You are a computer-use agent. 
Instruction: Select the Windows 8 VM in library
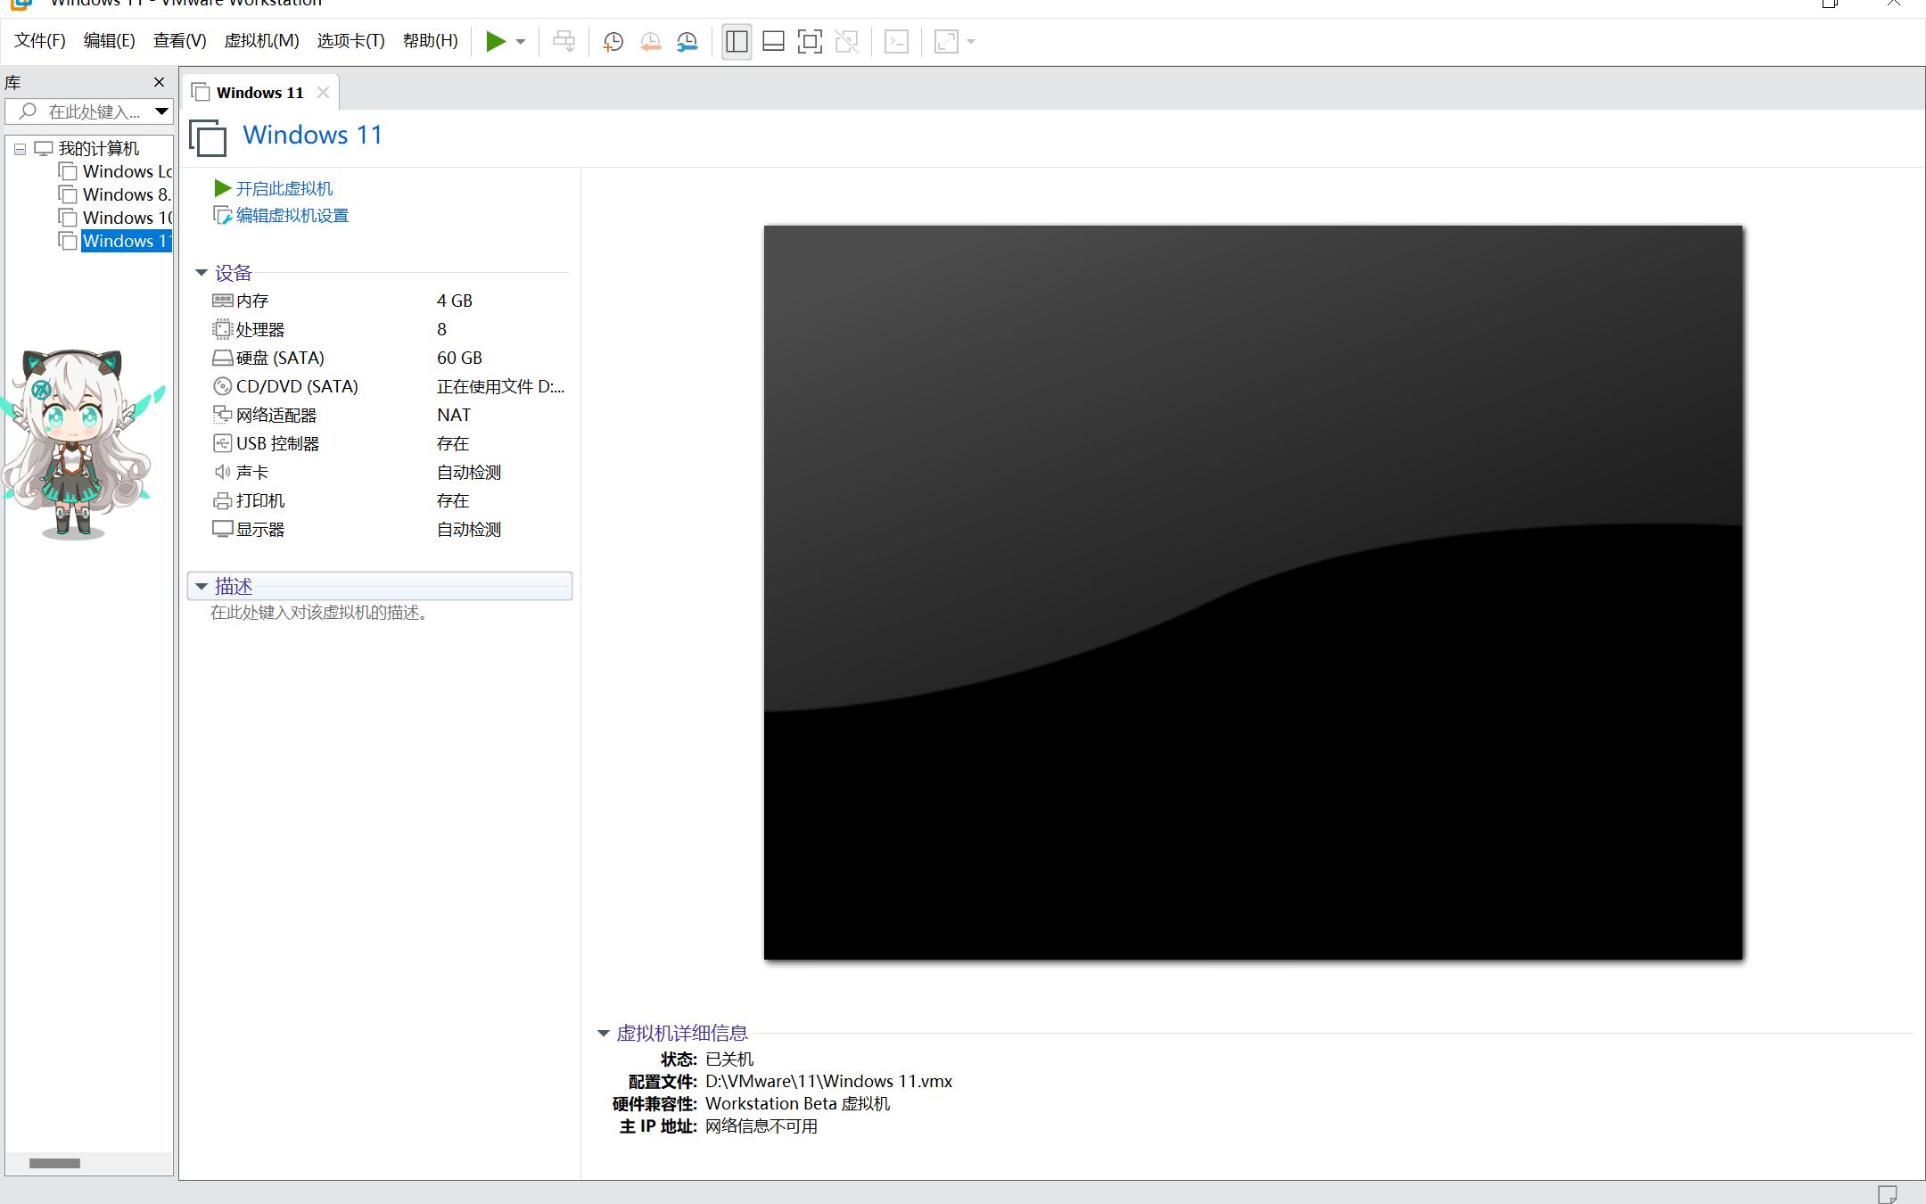126,194
